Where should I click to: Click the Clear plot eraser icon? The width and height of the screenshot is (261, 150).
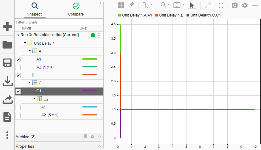tap(131, 5)
